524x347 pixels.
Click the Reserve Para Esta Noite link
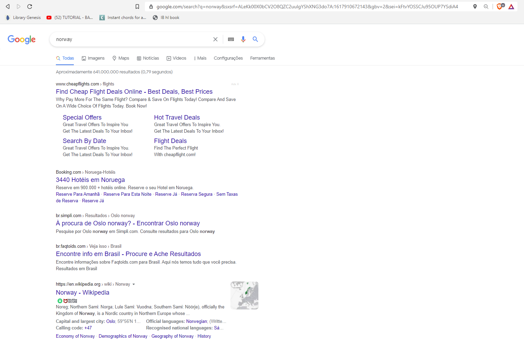(127, 194)
